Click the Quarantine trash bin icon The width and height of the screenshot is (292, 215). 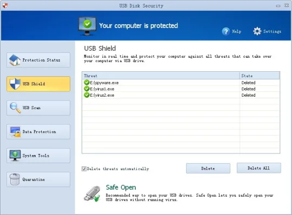pyautogui.click(x=15, y=179)
